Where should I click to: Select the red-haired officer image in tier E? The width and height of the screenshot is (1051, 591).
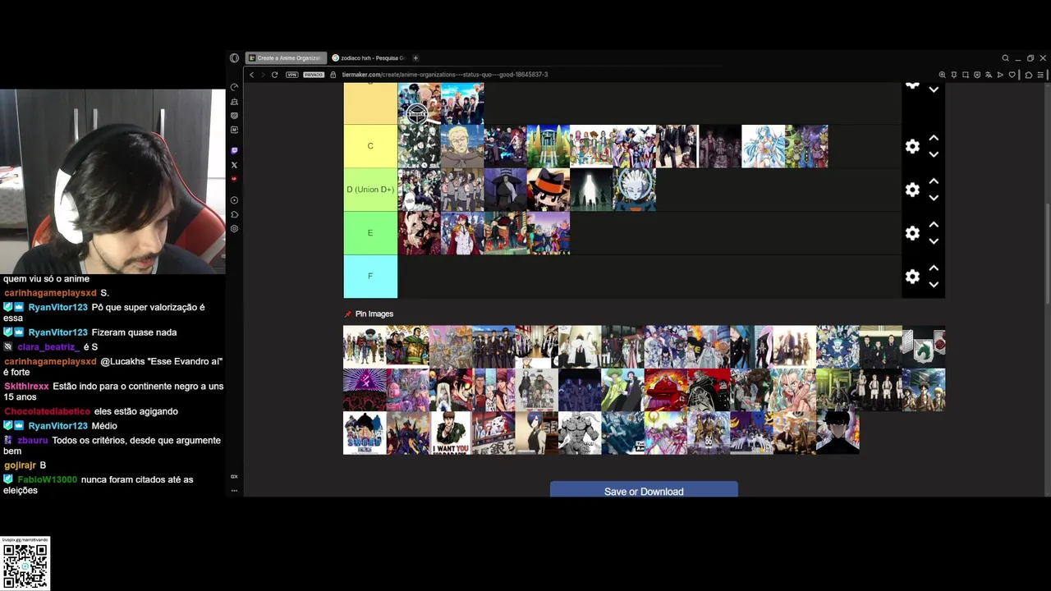point(462,233)
